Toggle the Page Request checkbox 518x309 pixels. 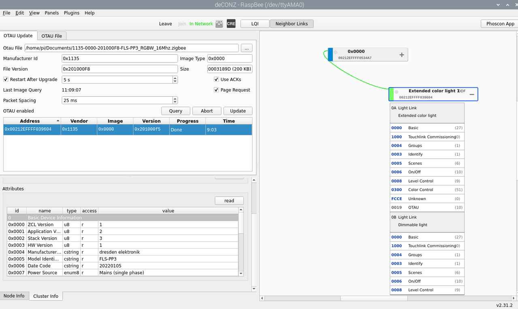pos(216,90)
